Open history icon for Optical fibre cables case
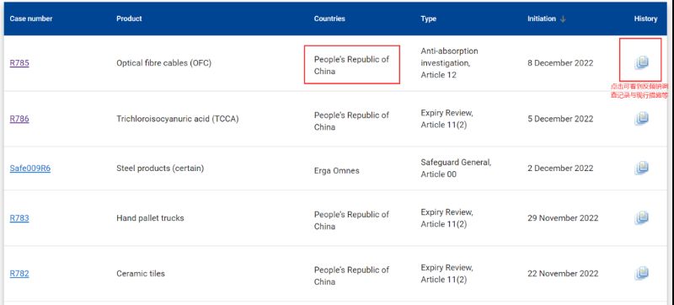 coord(641,62)
